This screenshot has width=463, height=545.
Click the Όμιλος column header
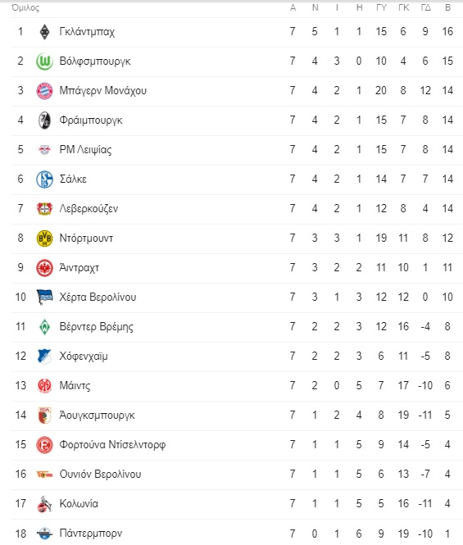25,7
